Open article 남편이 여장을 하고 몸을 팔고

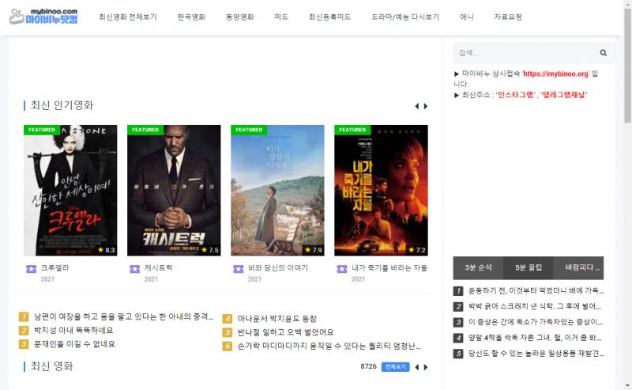(x=123, y=316)
